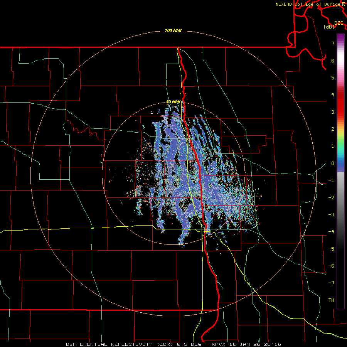Click the -6 dB value on the scale

[331, 266]
